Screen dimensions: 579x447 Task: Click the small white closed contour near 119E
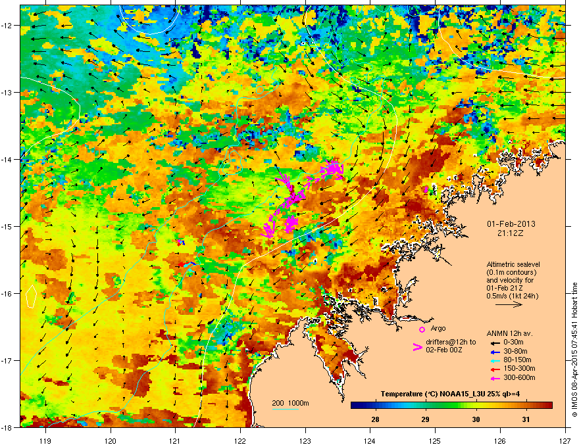[x=31, y=296]
